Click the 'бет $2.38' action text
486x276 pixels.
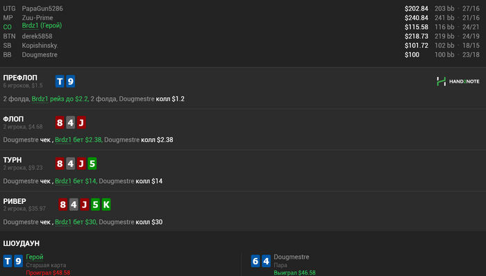coord(87,140)
